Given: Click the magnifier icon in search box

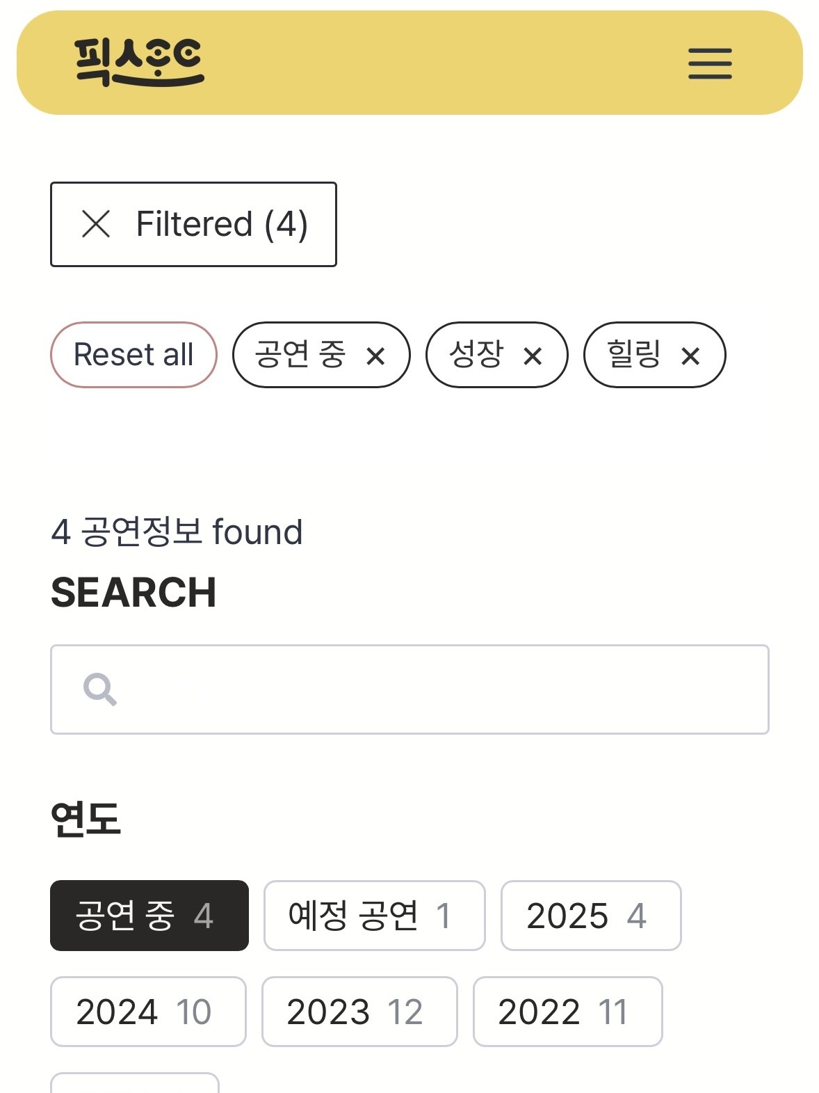Looking at the screenshot, I should (100, 689).
